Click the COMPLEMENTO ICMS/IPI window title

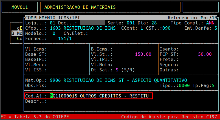pos(52,18)
